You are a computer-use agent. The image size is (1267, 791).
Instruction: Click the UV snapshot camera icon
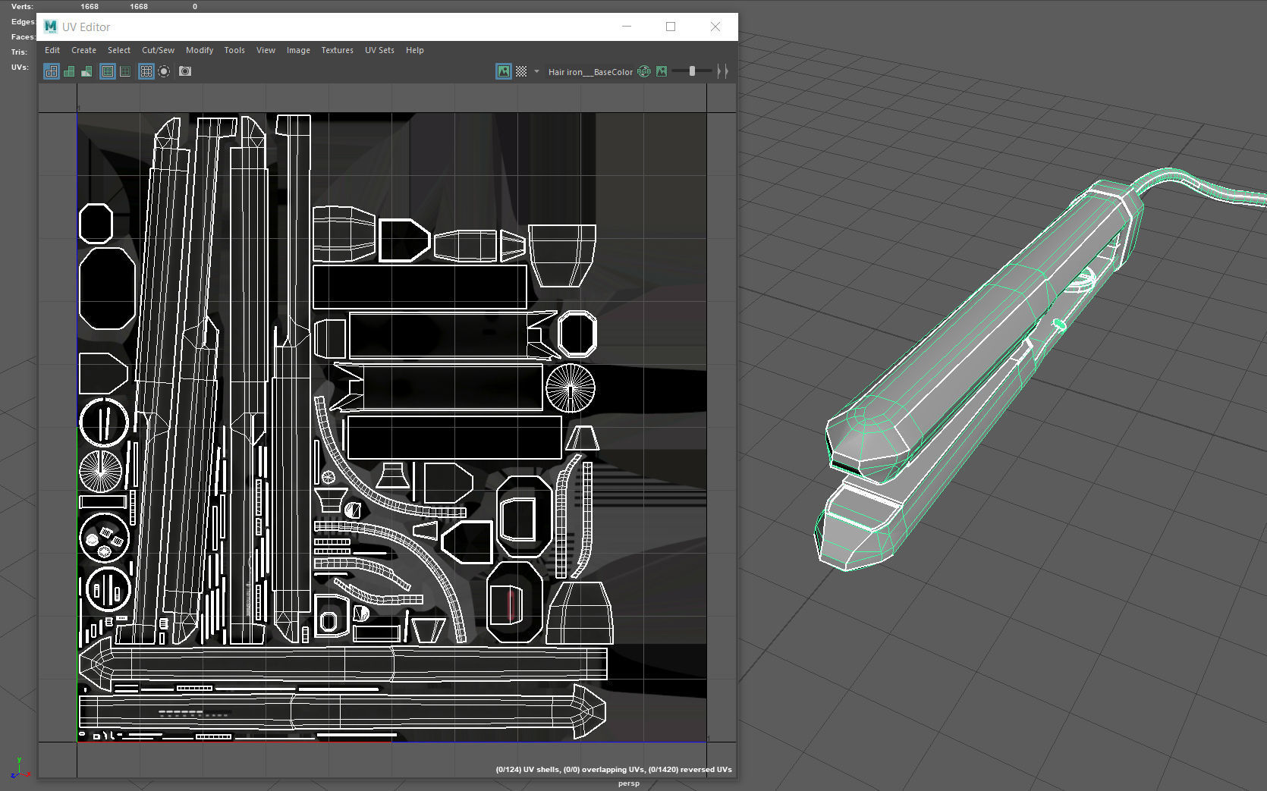[185, 71]
